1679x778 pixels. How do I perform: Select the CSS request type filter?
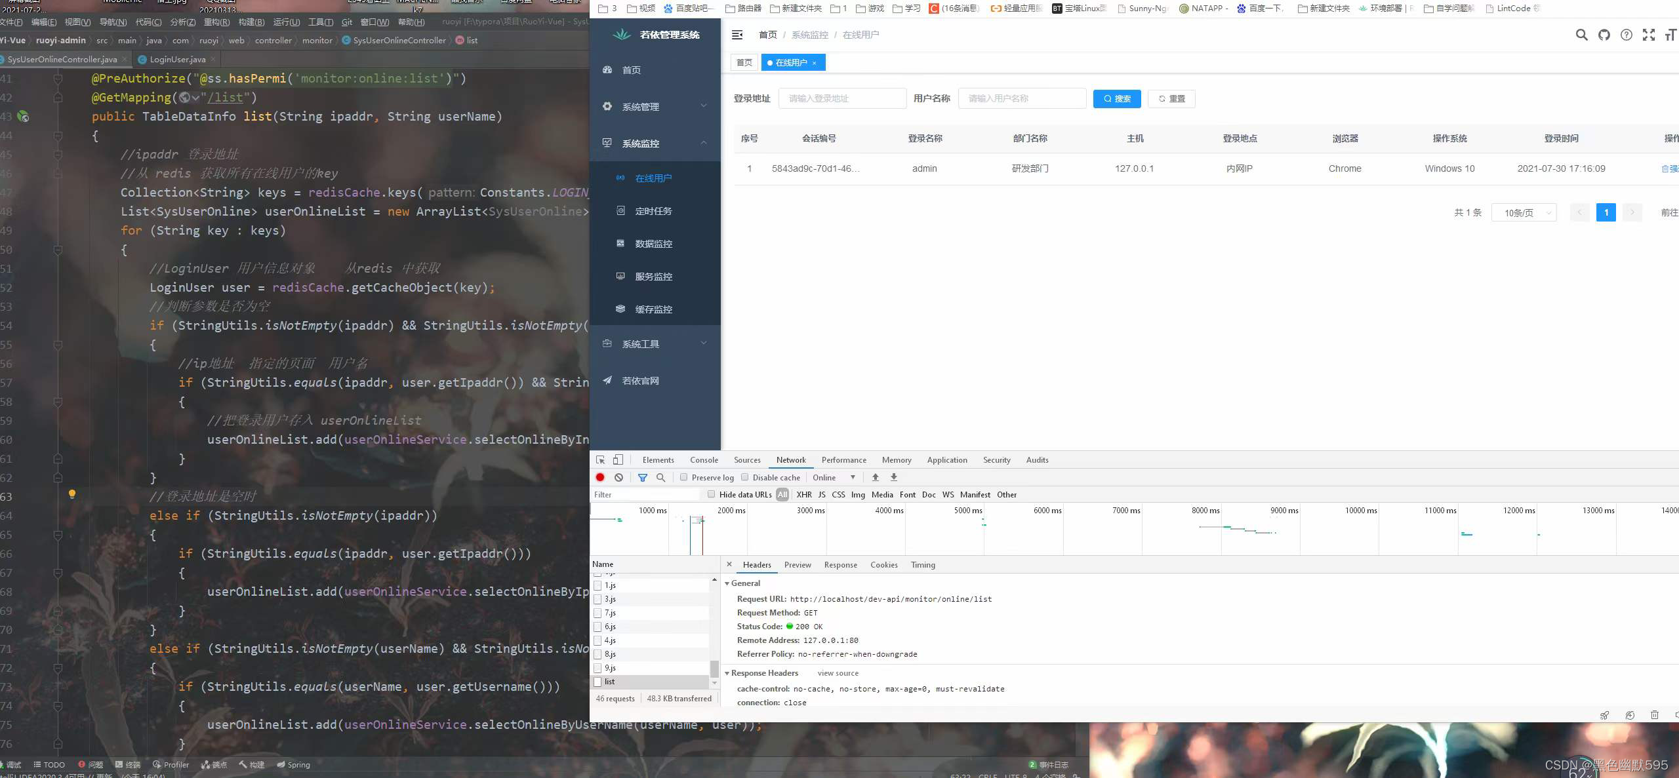(x=838, y=495)
